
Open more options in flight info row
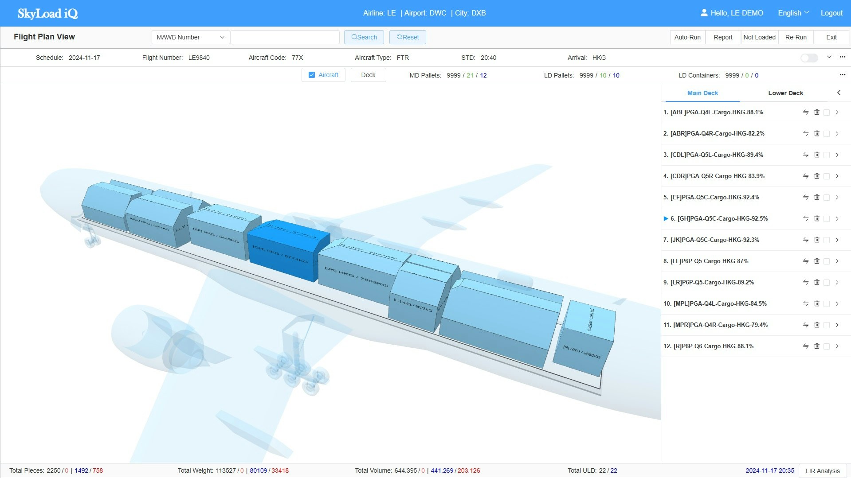click(x=843, y=57)
